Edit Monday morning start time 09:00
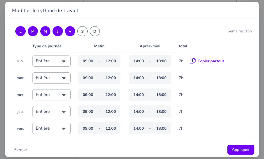This screenshot has height=159, width=264. click(x=88, y=61)
